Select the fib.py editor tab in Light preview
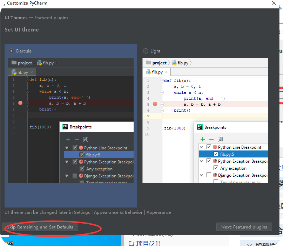The height and width of the screenshot is (246, 283). tap(157, 72)
